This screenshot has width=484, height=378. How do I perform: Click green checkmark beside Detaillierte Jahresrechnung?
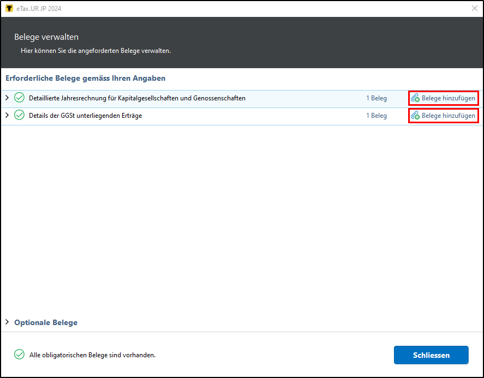[19, 98]
